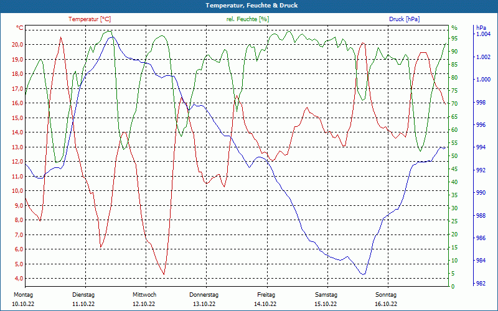The width and height of the screenshot is (498, 311).
Task: Click the 19,0 temperature axis value
Action: click(17, 59)
